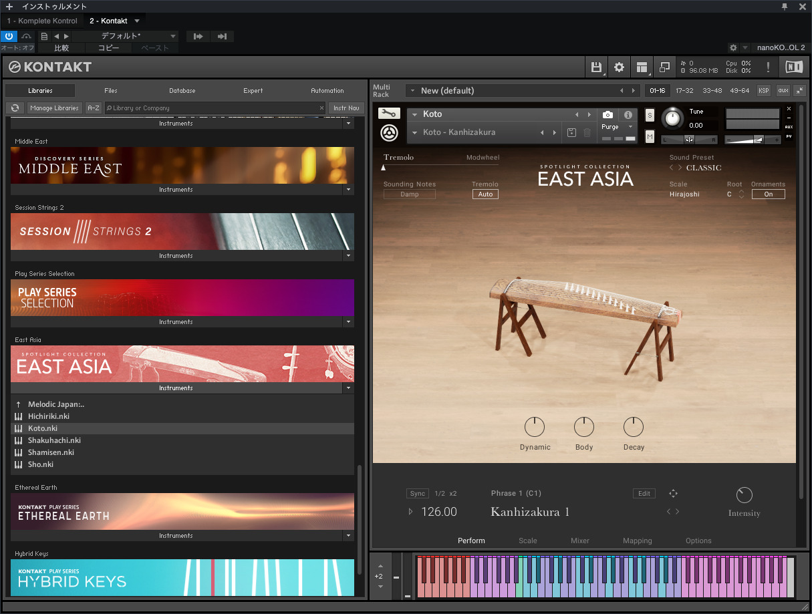The height and width of the screenshot is (614, 812).
Task: Open the Kontakt save/files menu icon
Action: pos(595,67)
